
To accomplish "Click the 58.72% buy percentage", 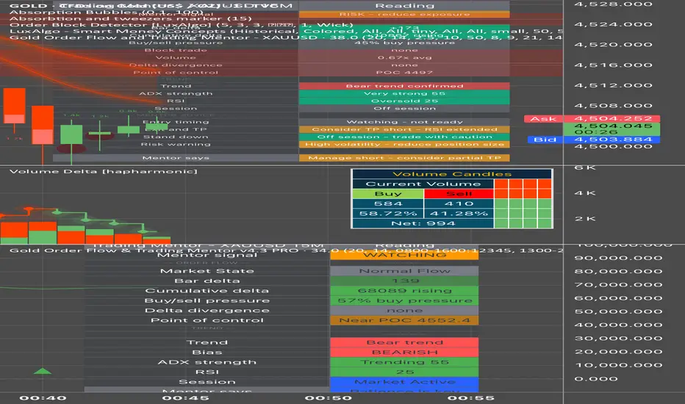I will click(388, 214).
